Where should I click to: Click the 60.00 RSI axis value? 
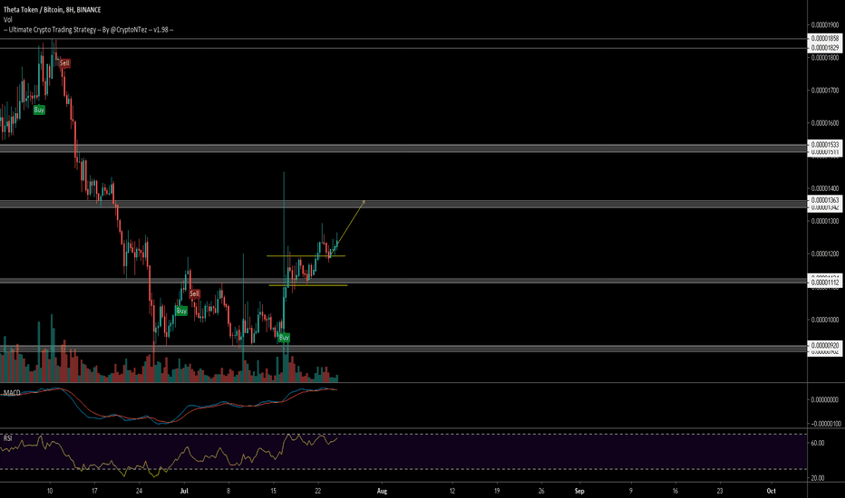coord(818,443)
